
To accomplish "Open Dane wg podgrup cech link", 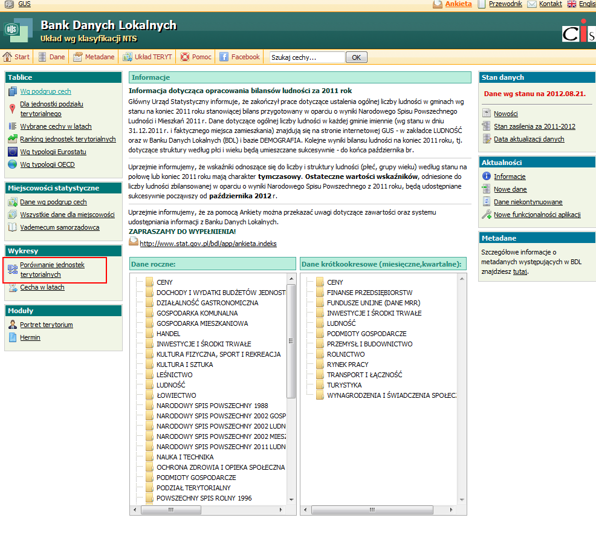I will [53, 202].
